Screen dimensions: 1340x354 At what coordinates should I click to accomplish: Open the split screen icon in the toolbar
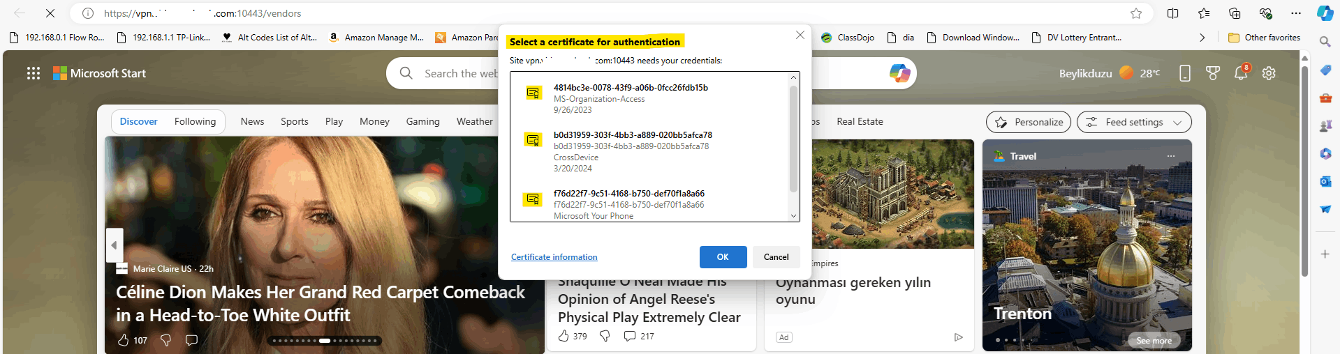click(x=1173, y=13)
